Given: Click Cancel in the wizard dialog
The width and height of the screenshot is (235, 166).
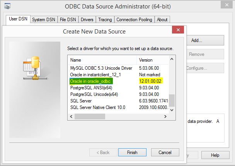Looking at the screenshot, I should [x=165, y=152].
